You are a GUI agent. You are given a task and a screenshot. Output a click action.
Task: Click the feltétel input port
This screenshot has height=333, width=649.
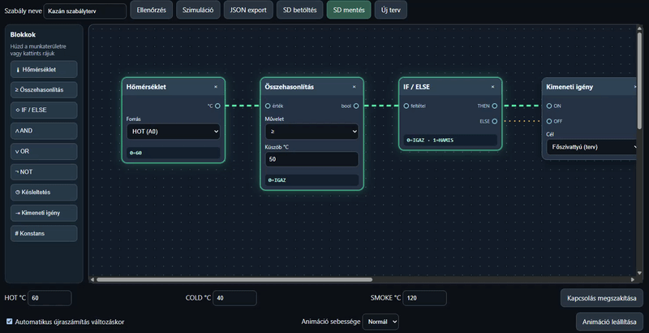point(406,106)
